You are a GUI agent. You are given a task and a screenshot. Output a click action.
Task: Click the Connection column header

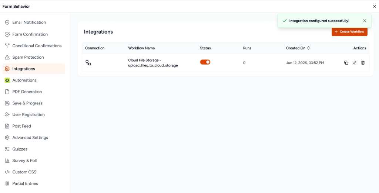tap(95, 48)
